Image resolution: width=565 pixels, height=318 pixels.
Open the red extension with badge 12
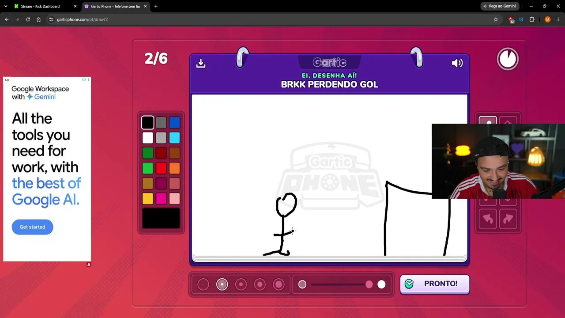click(x=511, y=20)
